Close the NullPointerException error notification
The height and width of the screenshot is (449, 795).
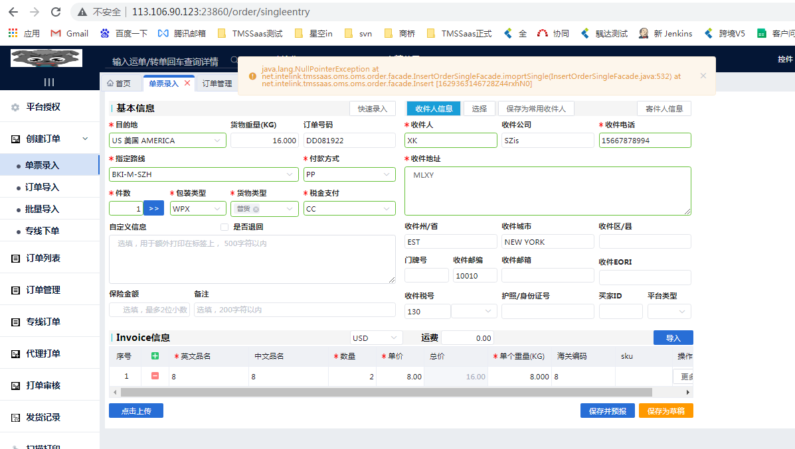(703, 76)
